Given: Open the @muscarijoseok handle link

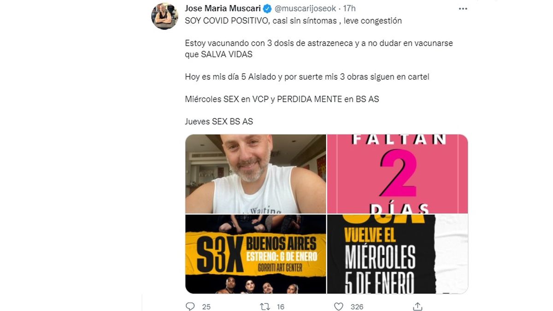Looking at the screenshot, I should pos(305,9).
